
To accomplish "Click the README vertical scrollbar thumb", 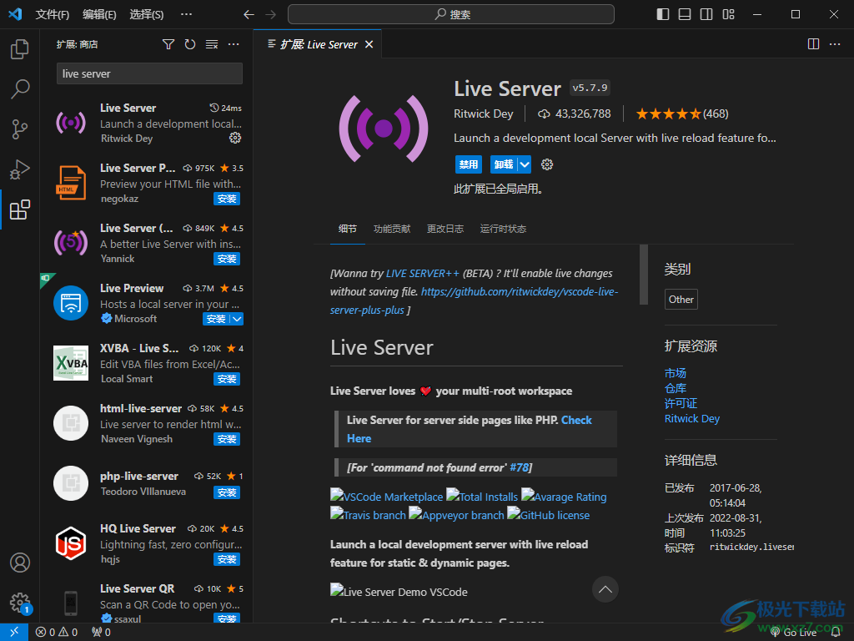I will (x=643, y=274).
